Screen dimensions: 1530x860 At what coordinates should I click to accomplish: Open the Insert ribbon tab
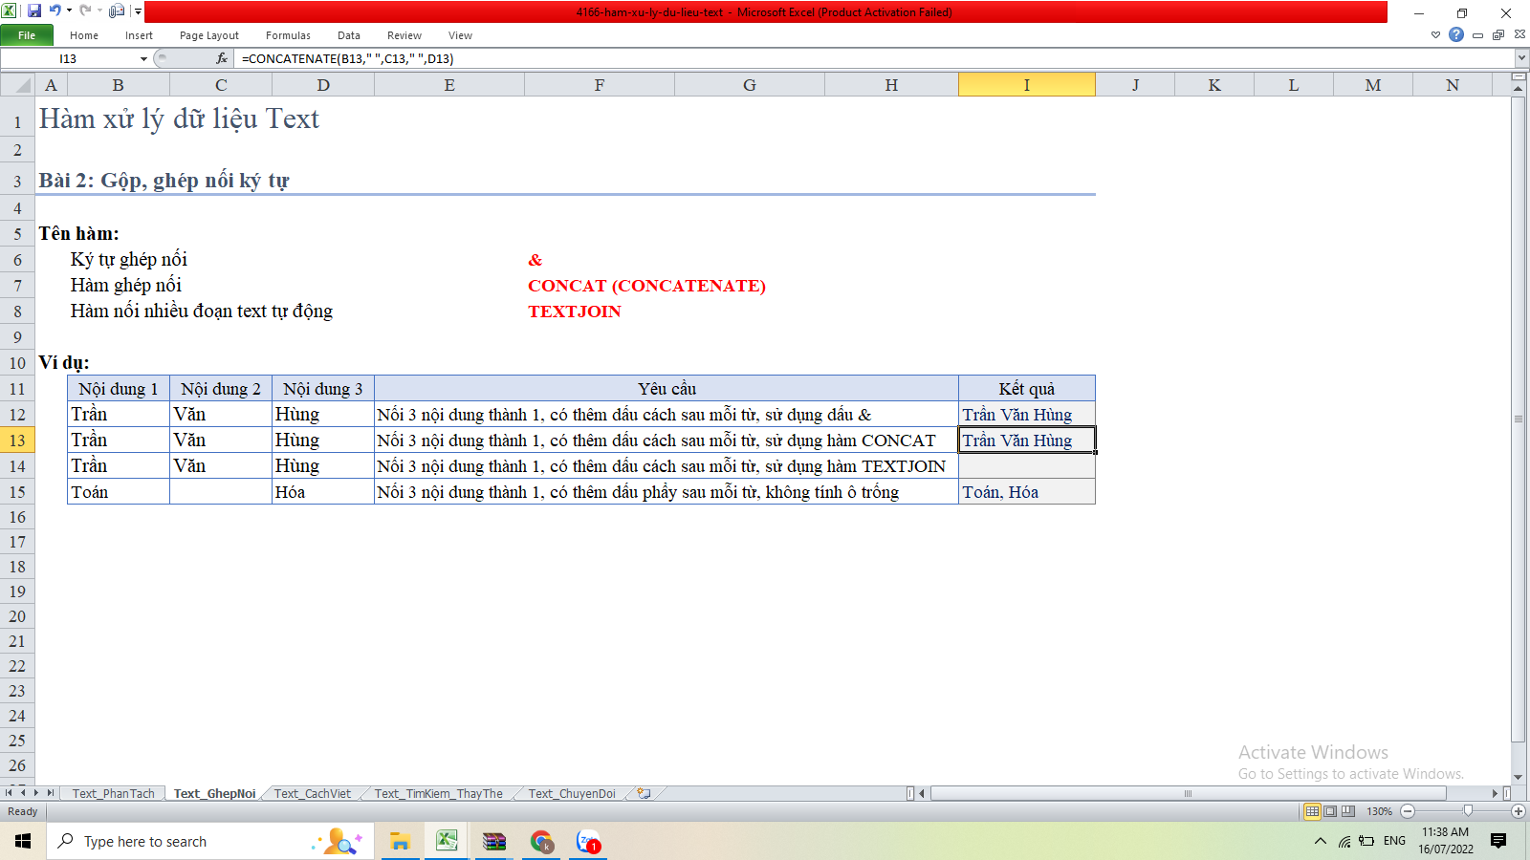click(x=139, y=35)
